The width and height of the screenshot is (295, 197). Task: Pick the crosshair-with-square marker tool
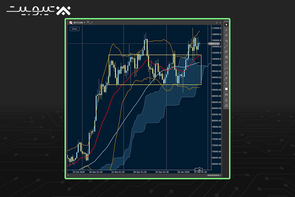coord(226,41)
